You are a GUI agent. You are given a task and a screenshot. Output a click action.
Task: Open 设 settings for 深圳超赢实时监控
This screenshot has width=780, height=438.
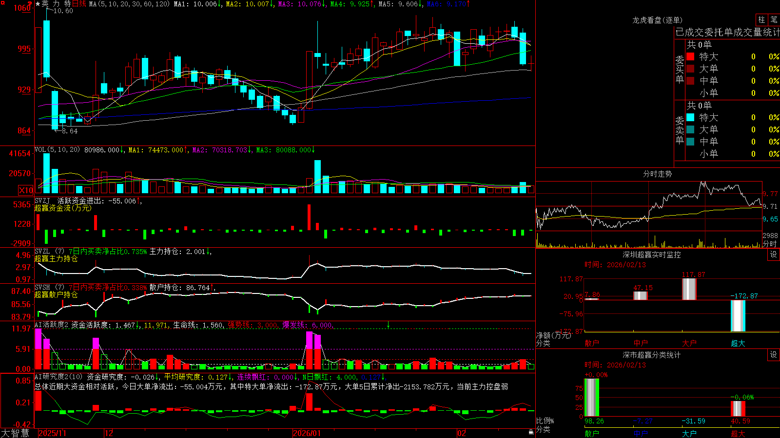(x=774, y=255)
